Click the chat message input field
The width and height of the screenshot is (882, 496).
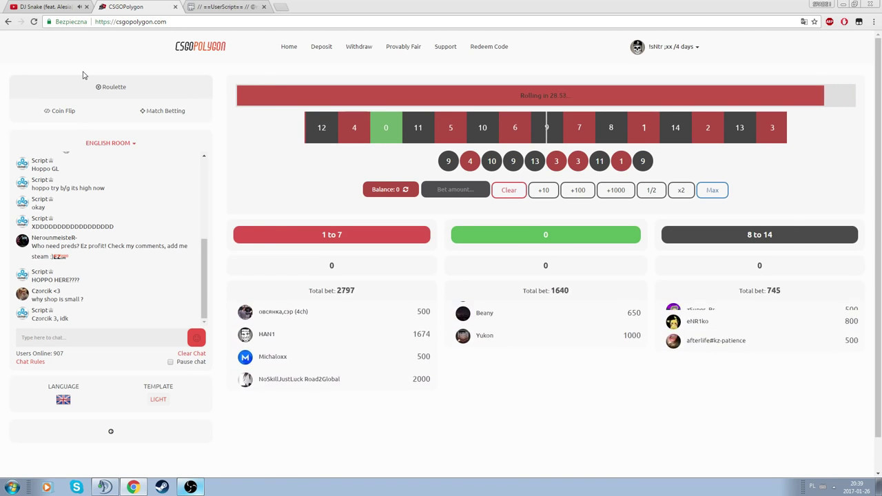(101, 338)
